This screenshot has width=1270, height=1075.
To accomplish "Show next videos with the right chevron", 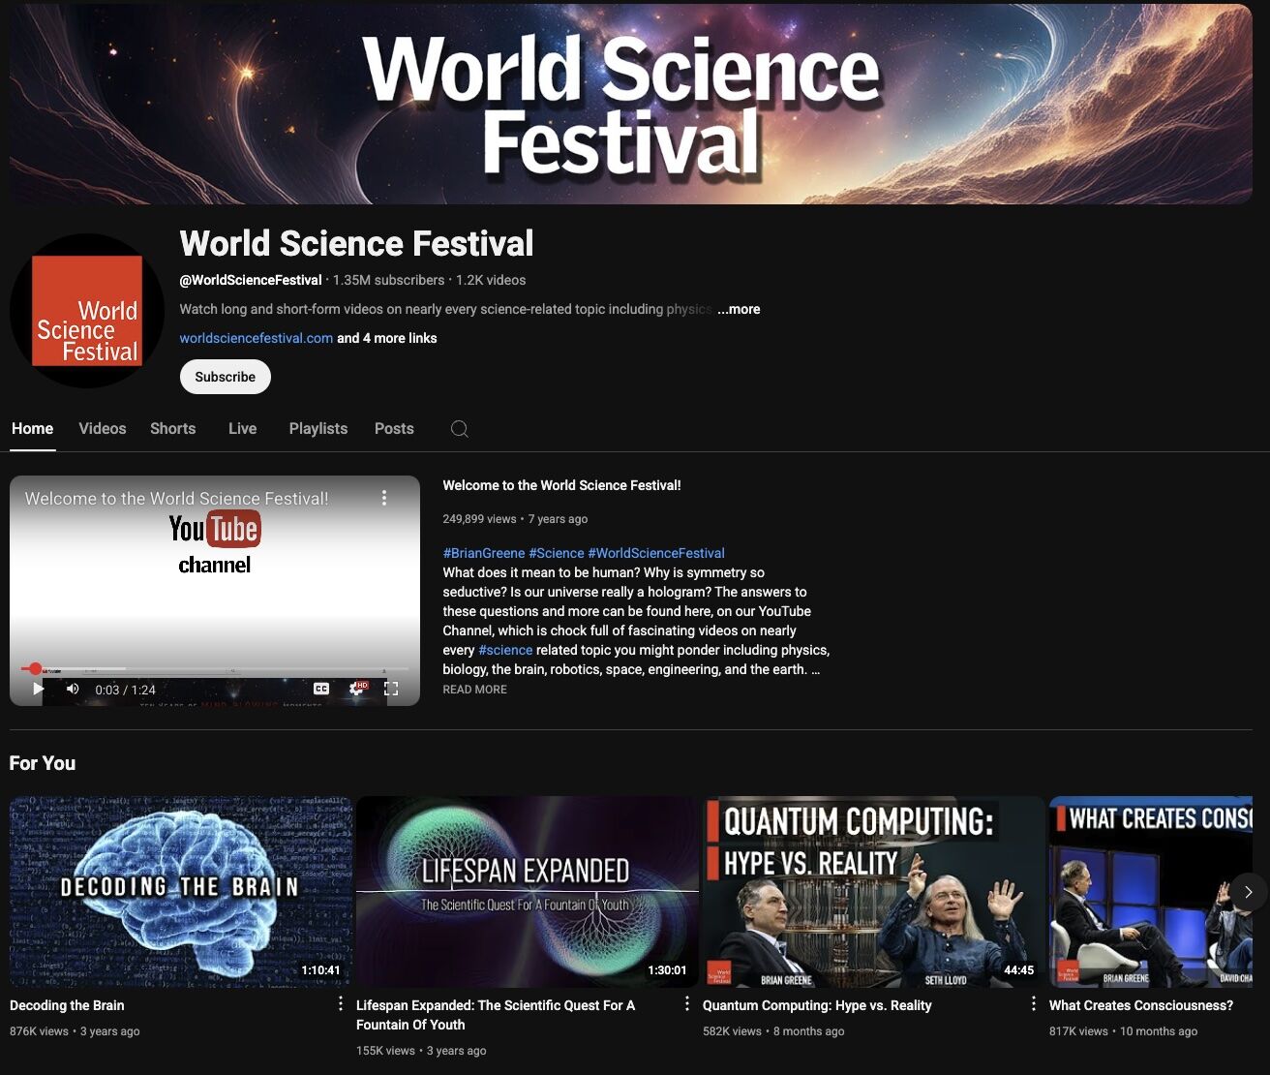I will pos(1248,892).
